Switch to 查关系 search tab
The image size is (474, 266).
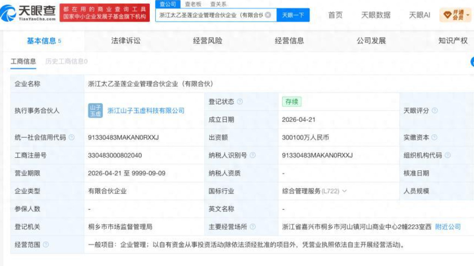218,4
